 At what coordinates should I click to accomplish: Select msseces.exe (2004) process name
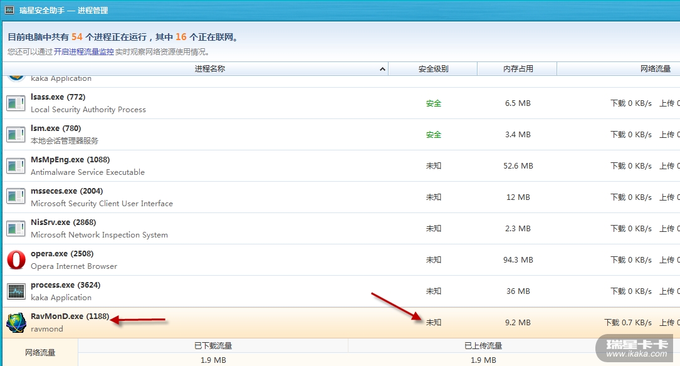coord(67,191)
